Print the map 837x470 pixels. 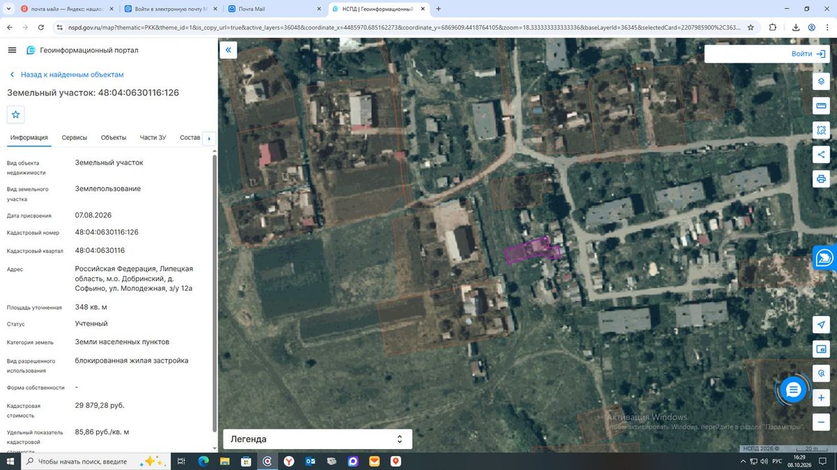821,179
